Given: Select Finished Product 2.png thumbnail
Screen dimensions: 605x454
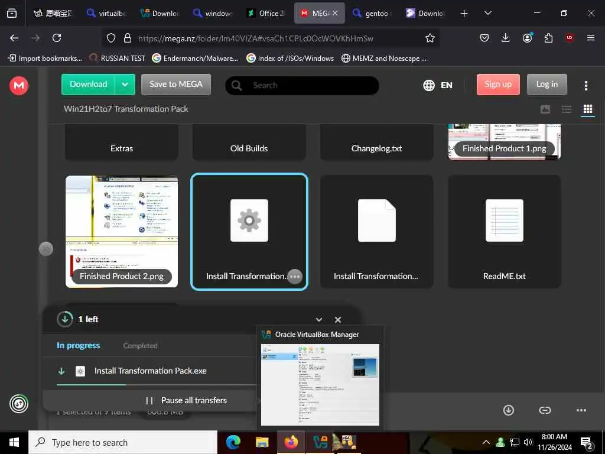Looking at the screenshot, I should click(x=122, y=232).
